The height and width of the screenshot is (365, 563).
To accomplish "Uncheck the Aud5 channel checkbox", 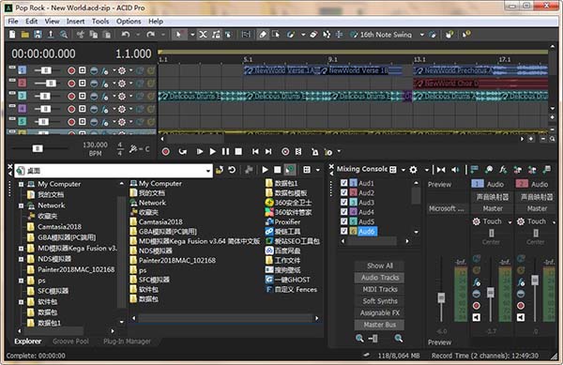I will tap(344, 221).
